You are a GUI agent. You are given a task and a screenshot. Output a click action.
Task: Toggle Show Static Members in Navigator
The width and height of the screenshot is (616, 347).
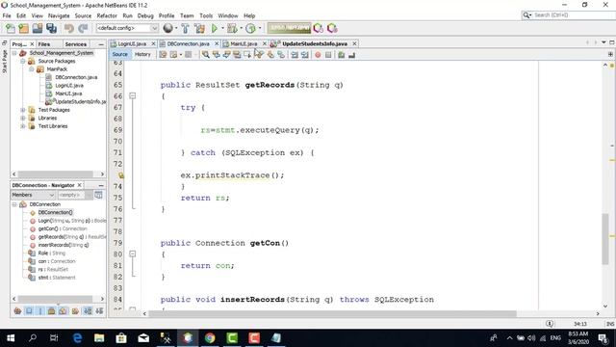pos(40,310)
